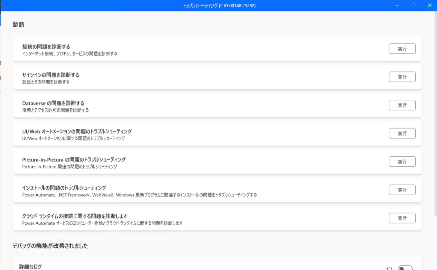
Task: Run the 接続の問題を診断する diagnostic
Action: point(402,49)
